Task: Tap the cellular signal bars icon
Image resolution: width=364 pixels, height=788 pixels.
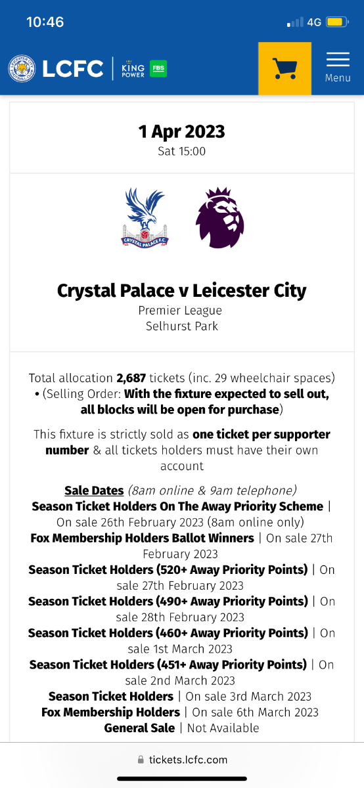Action: point(295,22)
